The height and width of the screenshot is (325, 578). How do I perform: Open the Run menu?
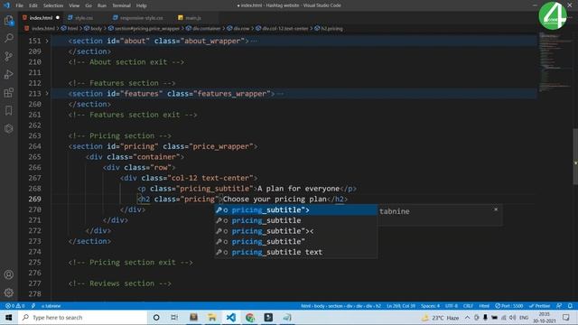click(102, 5)
